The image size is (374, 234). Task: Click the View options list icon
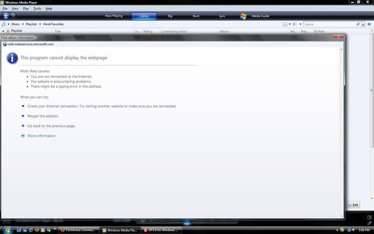[x=295, y=24]
